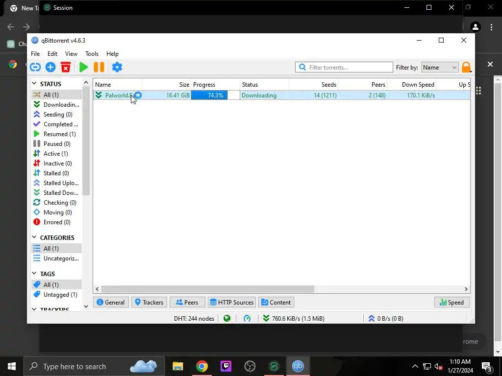
Task: Click the connection status globe icon
Action: pyautogui.click(x=227, y=318)
